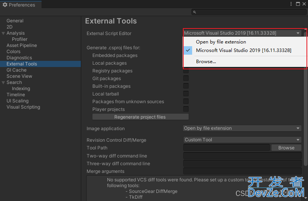Open Scene View preferences
The height and width of the screenshot is (201, 308).
coord(19,76)
